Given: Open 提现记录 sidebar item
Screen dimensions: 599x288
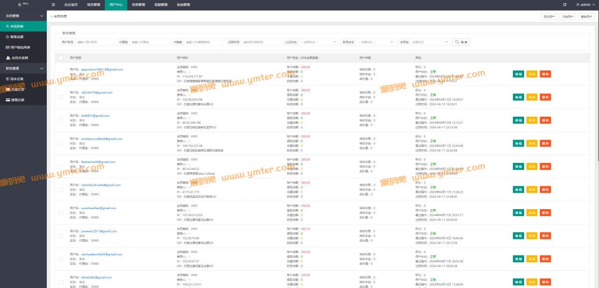Looking at the screenshot, I should tap(23, 100).
